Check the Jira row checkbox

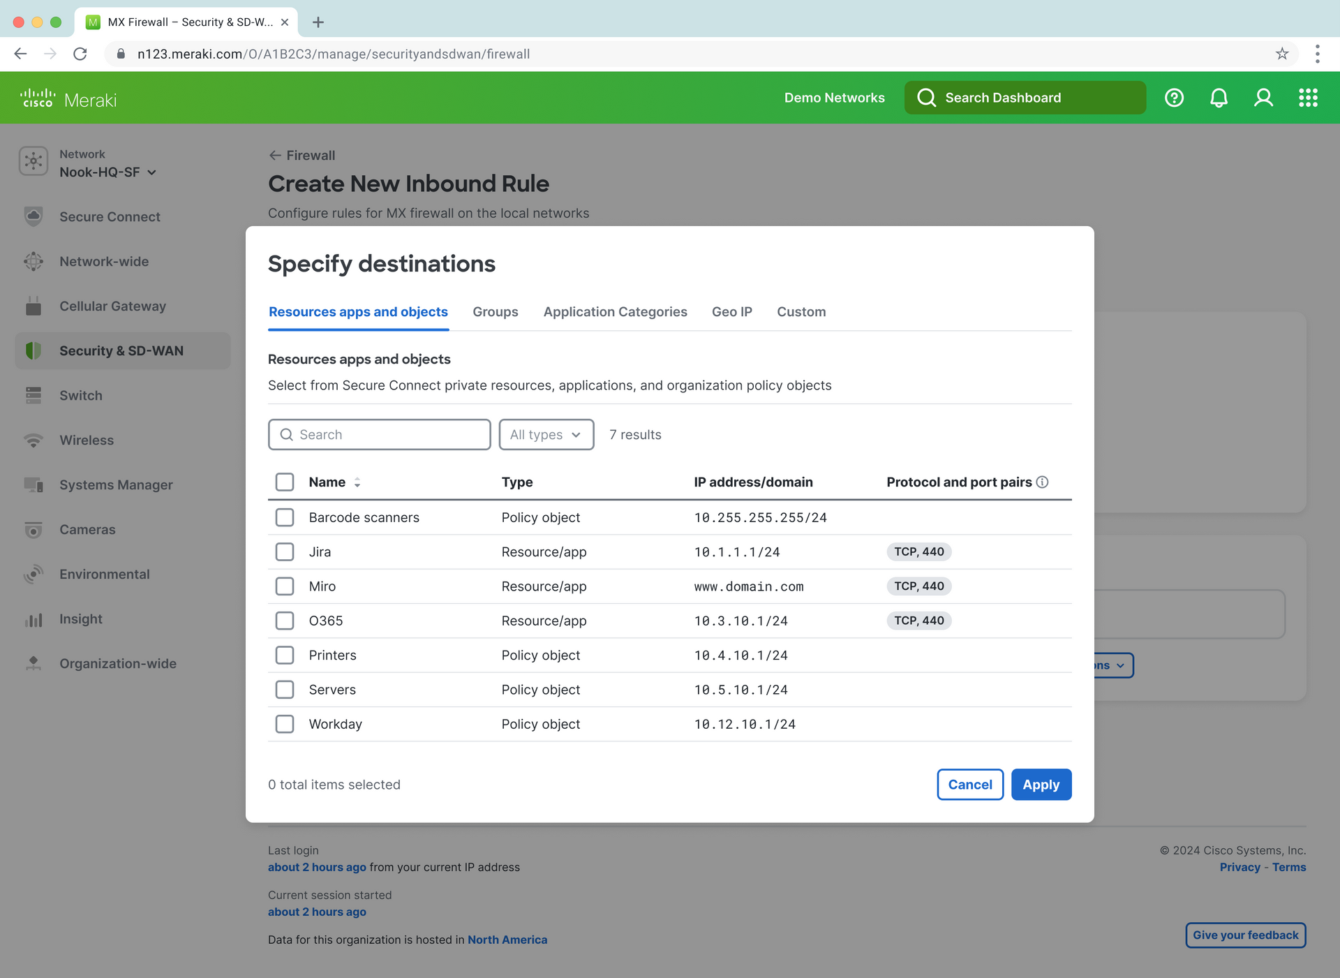[285, 552]
